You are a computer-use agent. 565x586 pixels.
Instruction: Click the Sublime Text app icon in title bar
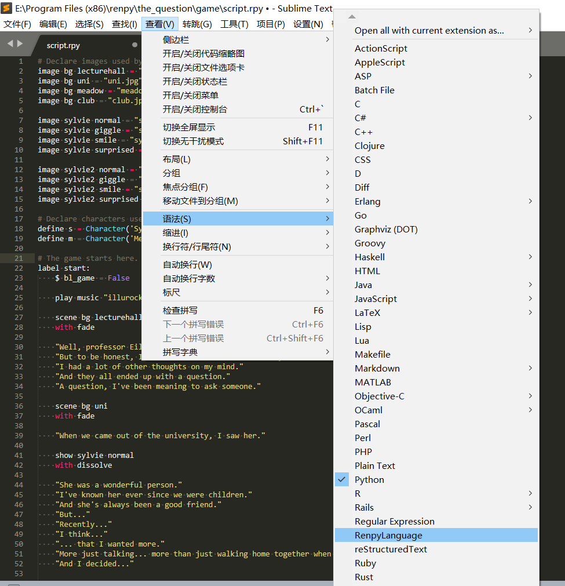click(x=7, y=8)
